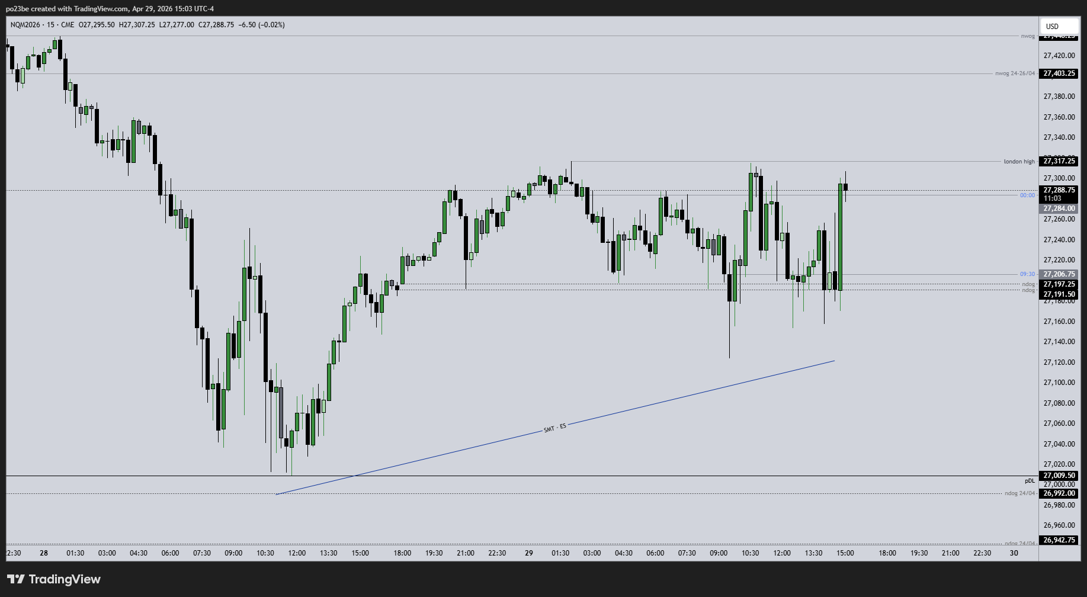The width and height of the screenshot is (1087, 597).
Task: Select the low value L27,277.00
Action: click(x=177, y=25)
